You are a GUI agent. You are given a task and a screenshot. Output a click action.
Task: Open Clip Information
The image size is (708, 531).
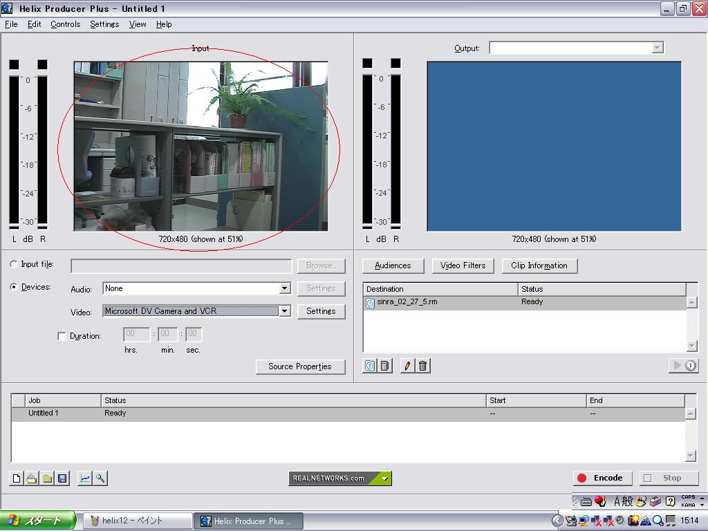[539, 265]
